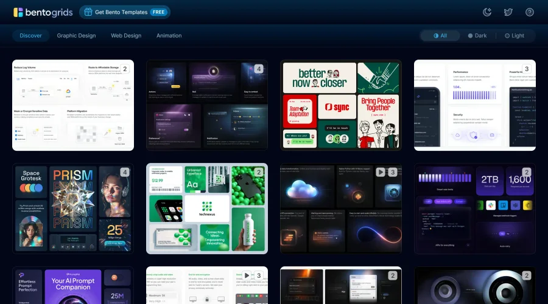Open the green technexus bento card

(x=207, y=209)
